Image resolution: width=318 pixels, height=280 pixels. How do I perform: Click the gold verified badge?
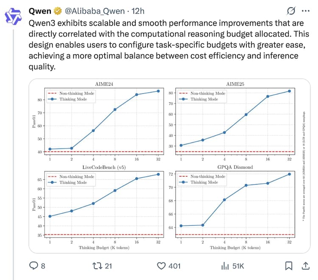[58, 10]
